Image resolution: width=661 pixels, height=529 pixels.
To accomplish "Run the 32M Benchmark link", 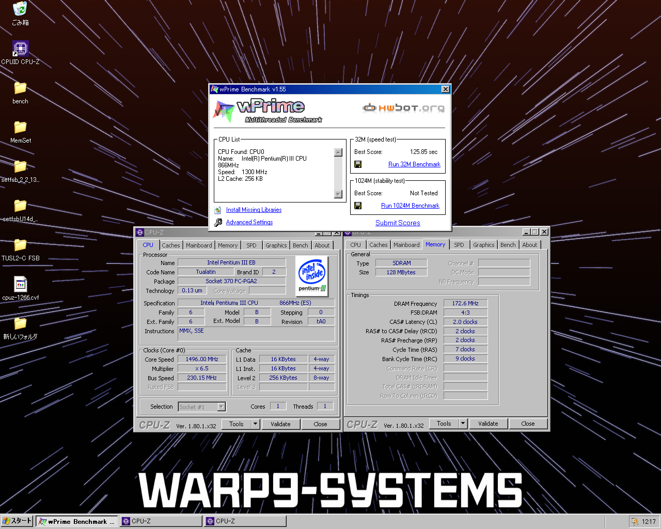I will click(414, 164).
